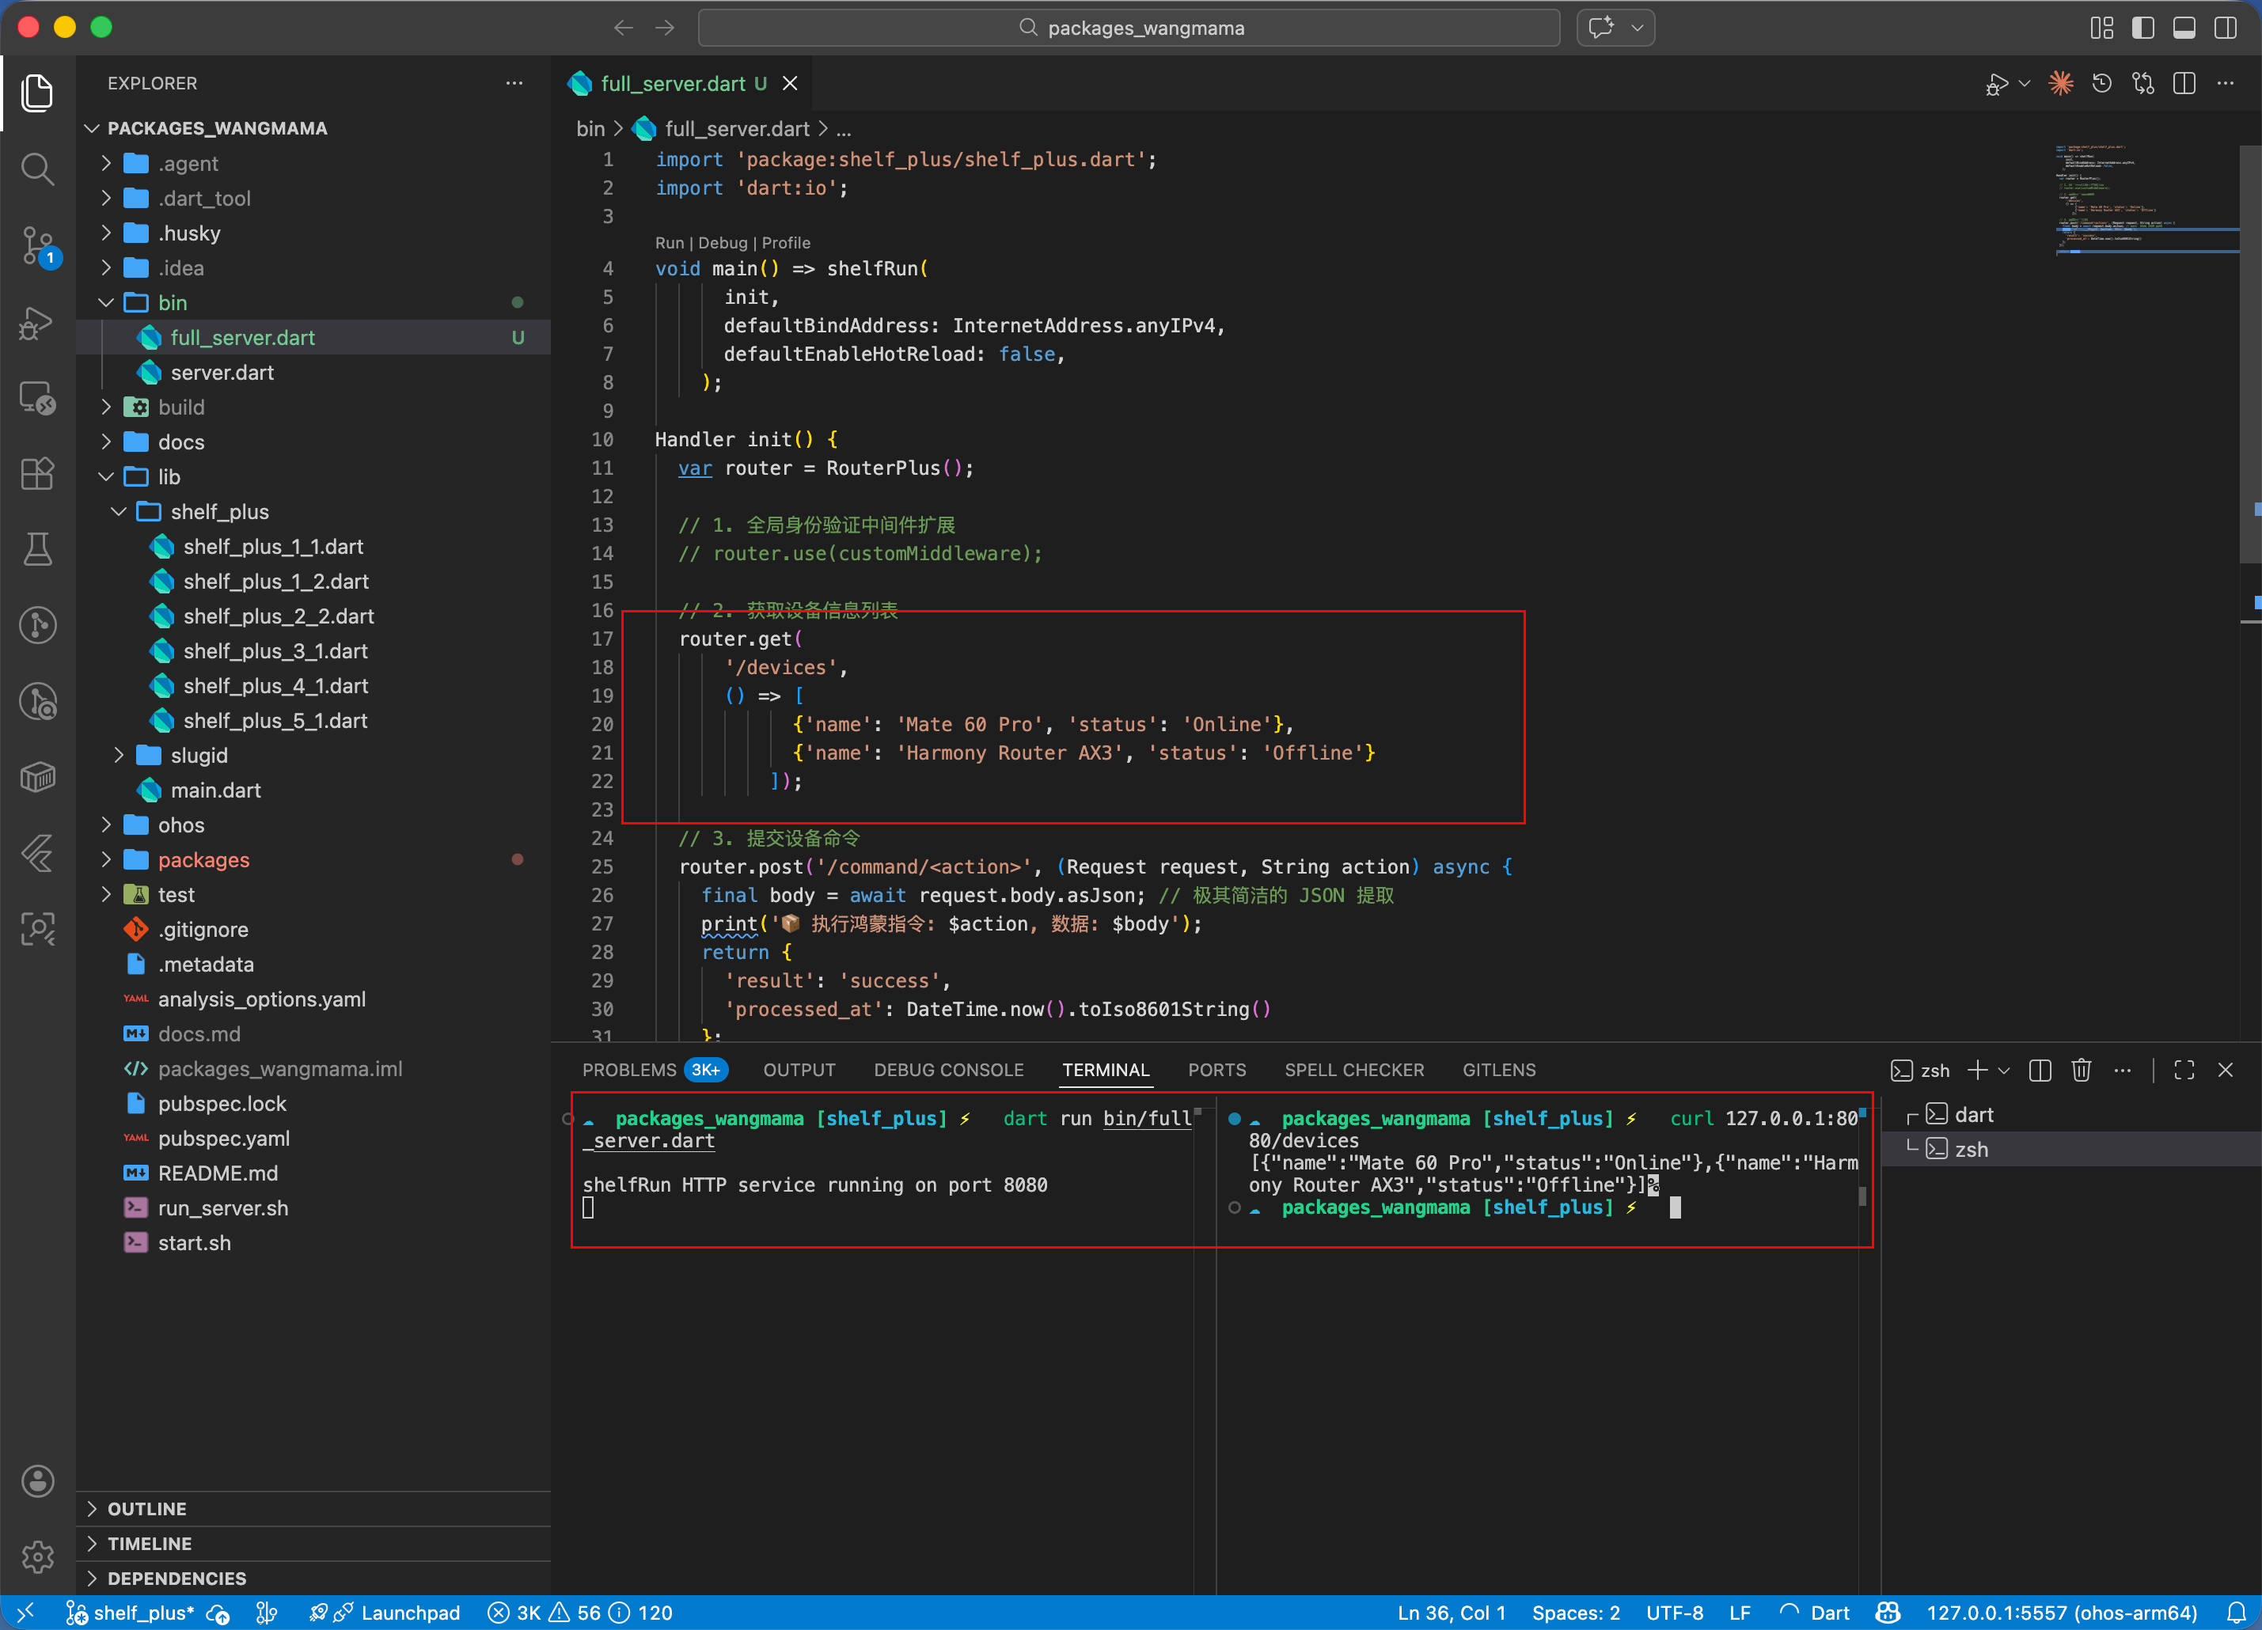Open Source Control view with badge
The width and height of the screenshot is (2262, 1630).
(37, 245)
